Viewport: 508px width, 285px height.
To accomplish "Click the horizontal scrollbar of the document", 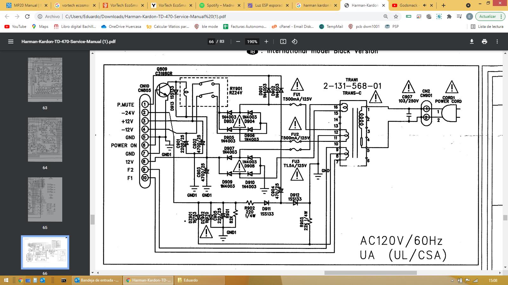I will tap(371, 273).
